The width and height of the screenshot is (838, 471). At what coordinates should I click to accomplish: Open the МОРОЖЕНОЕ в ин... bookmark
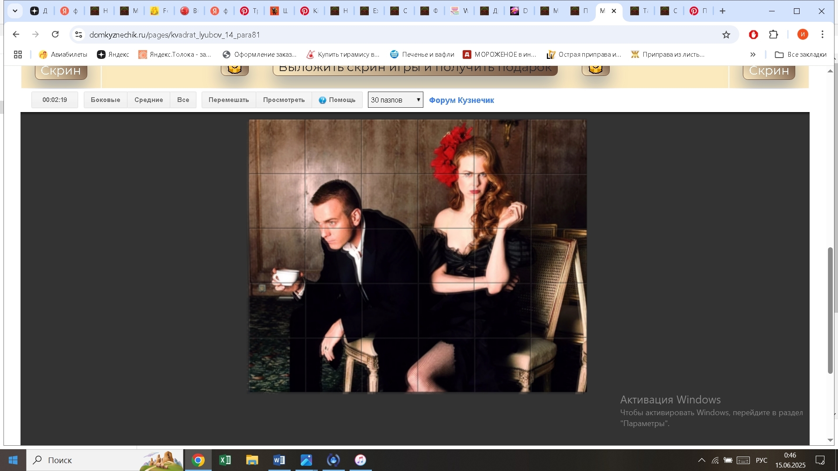[499, 55]
